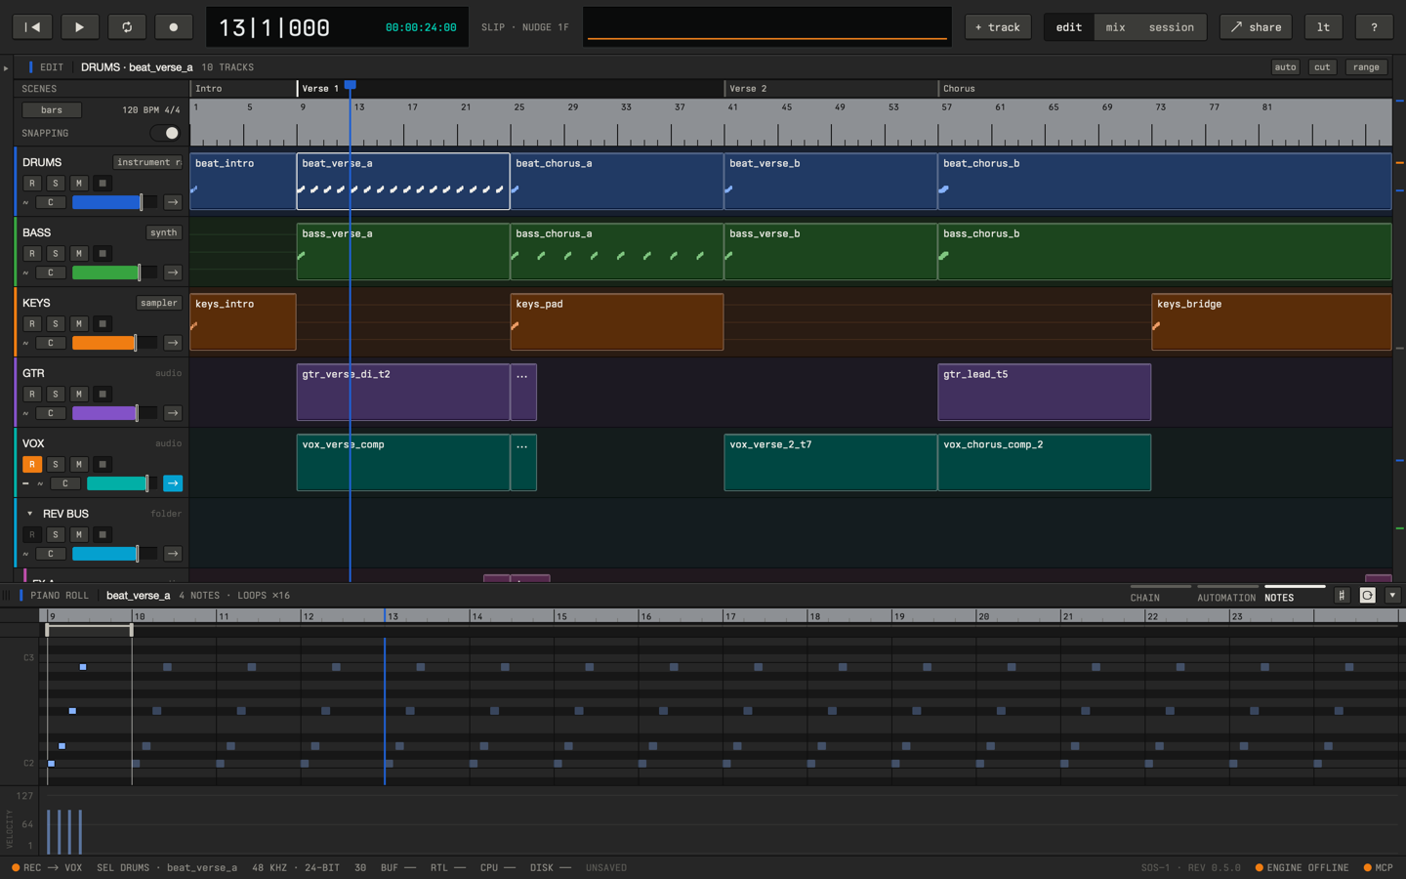Select the auto tool
The image size is (1406, 879).
1285,67
